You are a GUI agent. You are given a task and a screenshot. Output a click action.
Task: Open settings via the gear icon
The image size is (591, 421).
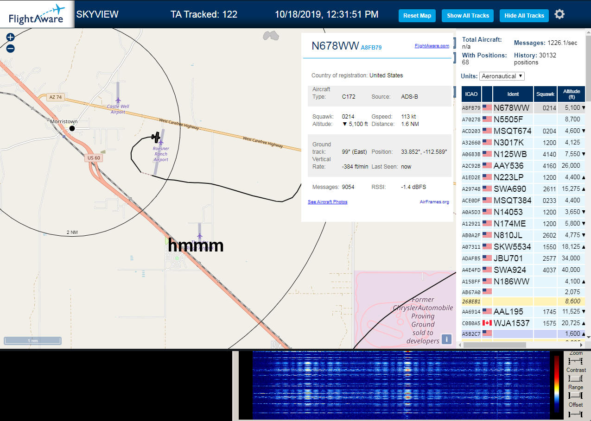[559, 14]
